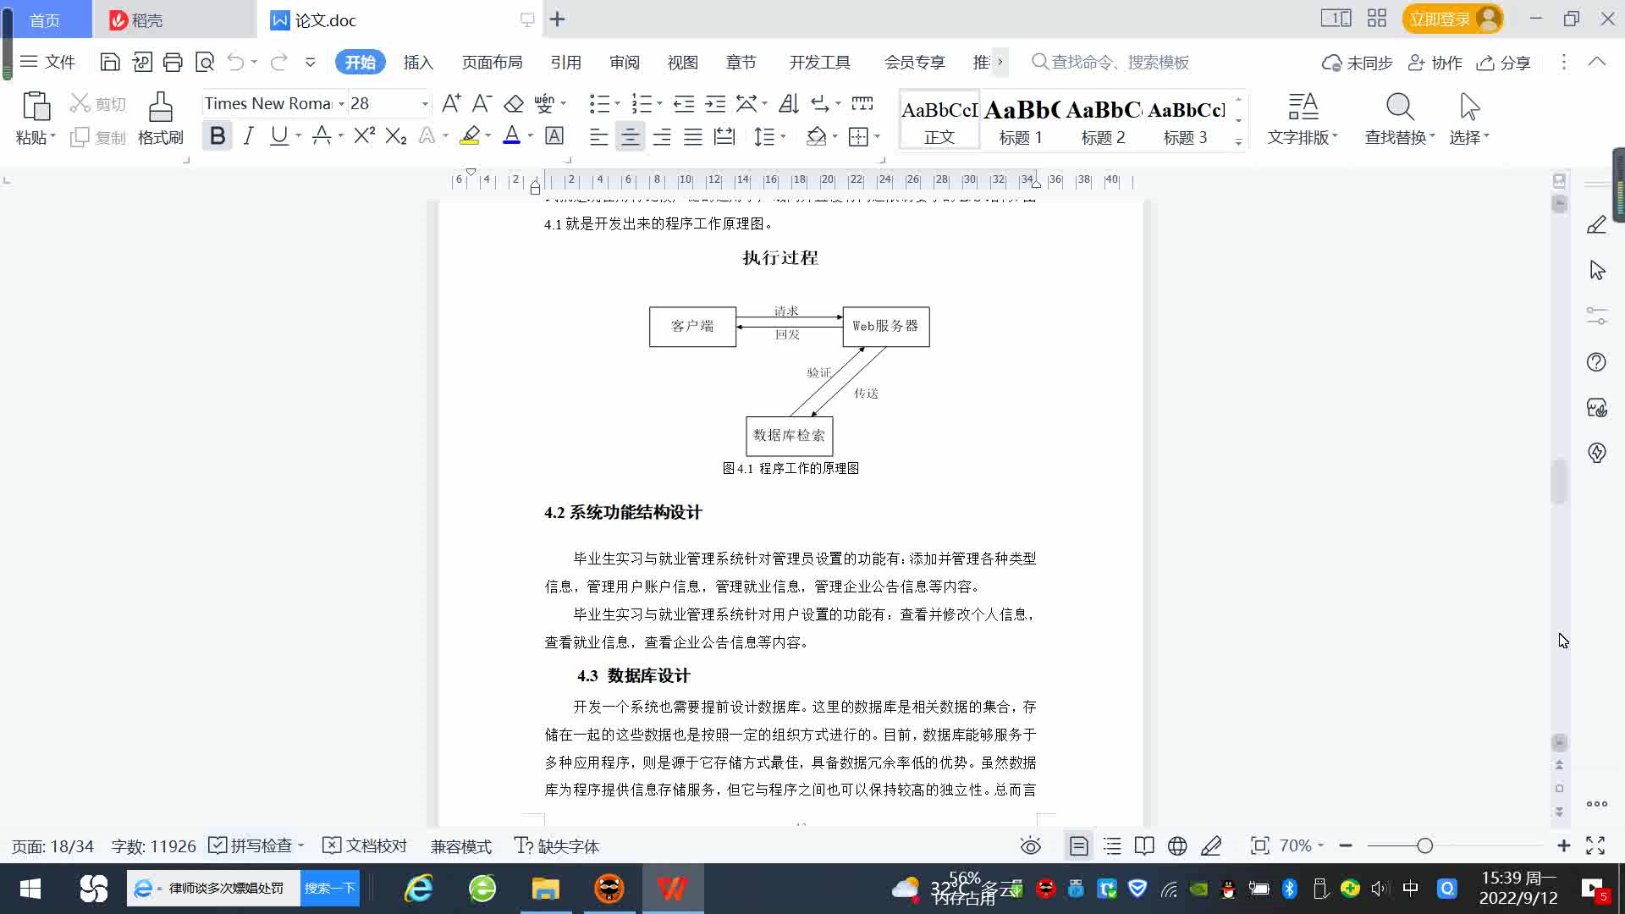Screen dimensions: 1625x914
Task: Expand quick access toolbar customize arrow
Action: (x=311, y=62)
